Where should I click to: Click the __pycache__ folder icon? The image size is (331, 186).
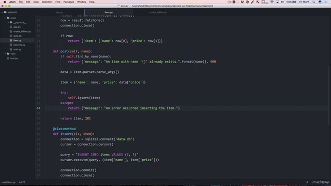pyautogui.click(x=11, y=22)
